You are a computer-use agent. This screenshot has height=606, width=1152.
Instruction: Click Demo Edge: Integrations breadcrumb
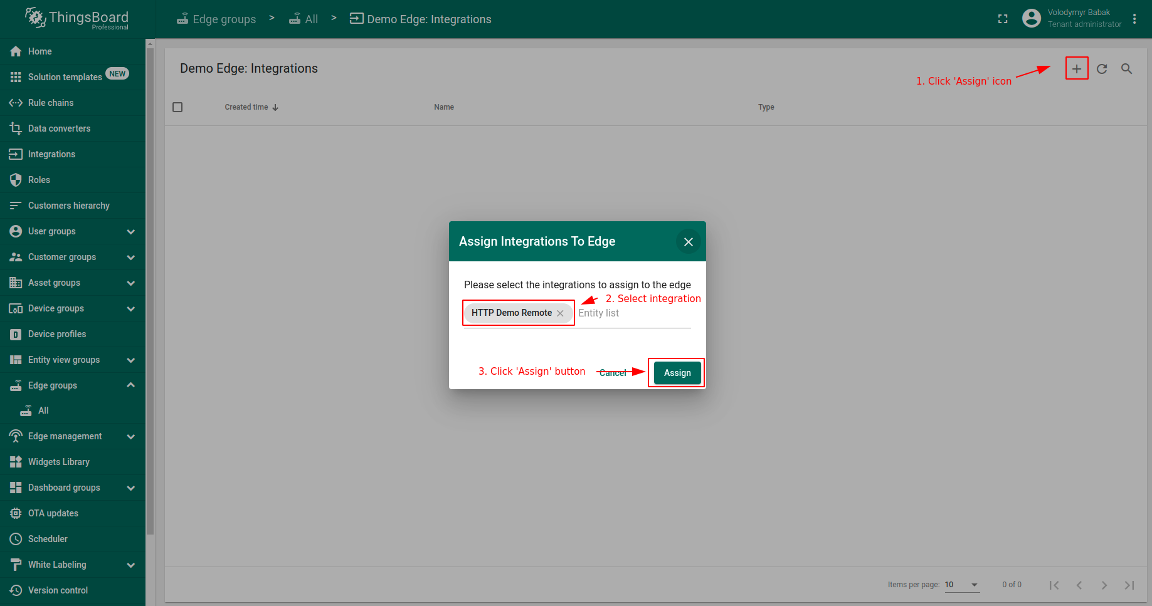(x=421, y=19)
